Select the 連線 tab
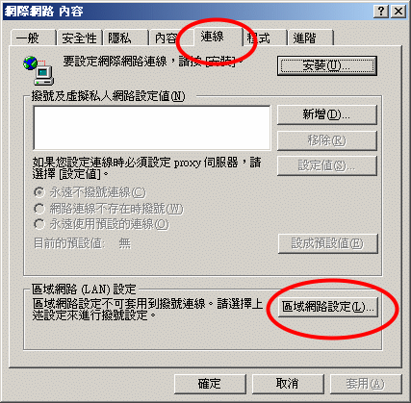This screenshot has width=411, height=403. (x=218, y=37)
